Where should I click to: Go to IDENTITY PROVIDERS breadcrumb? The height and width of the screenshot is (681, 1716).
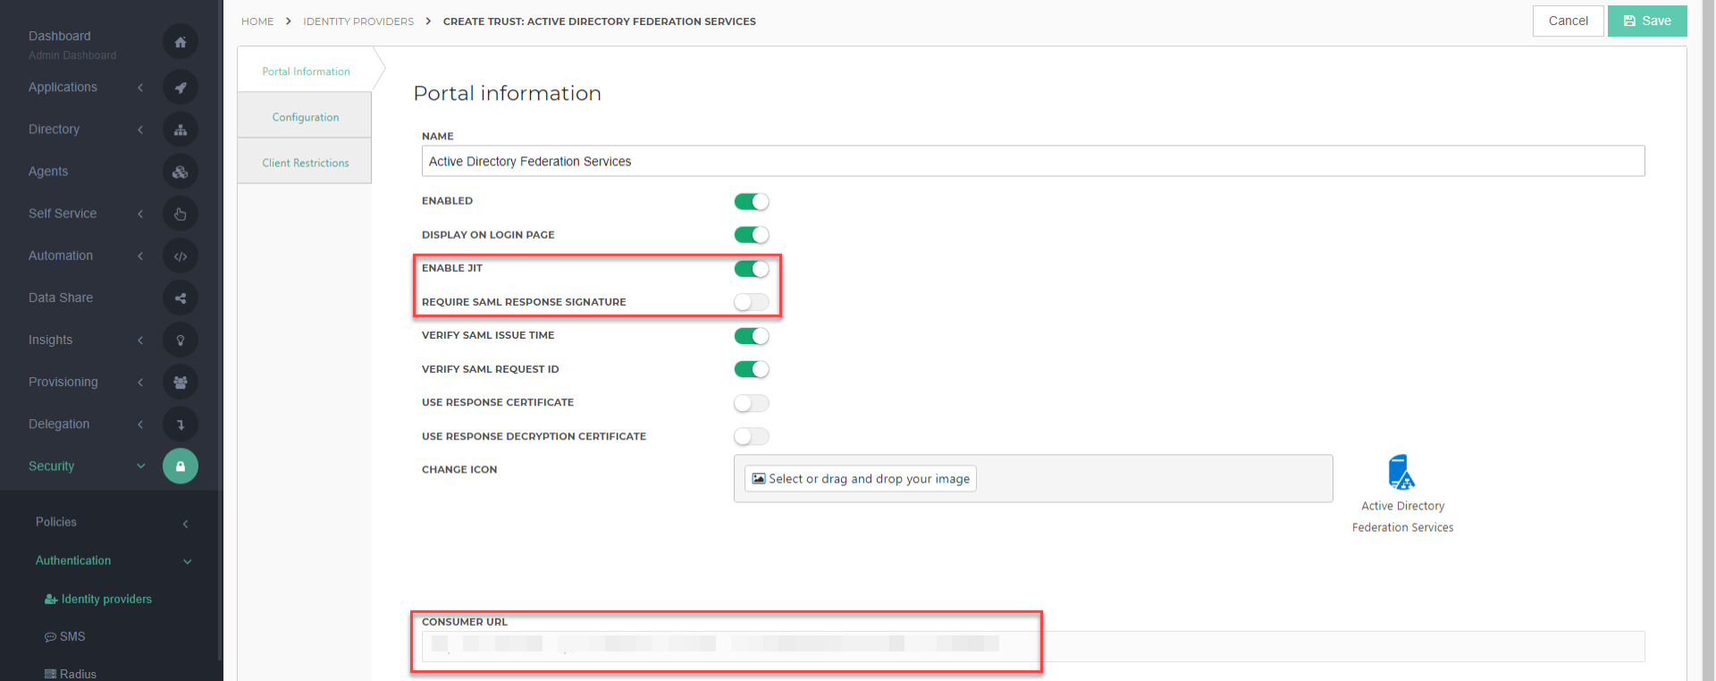click(358, 21)
